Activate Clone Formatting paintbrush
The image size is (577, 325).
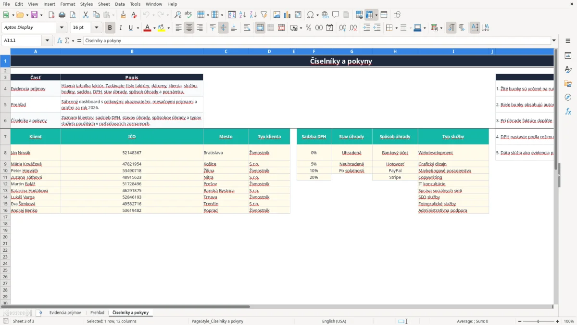tap(123, 15)
